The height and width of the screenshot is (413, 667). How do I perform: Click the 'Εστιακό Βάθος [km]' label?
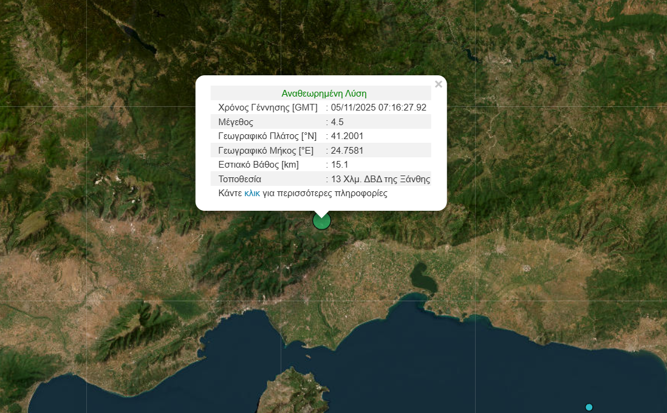[258, 165]
